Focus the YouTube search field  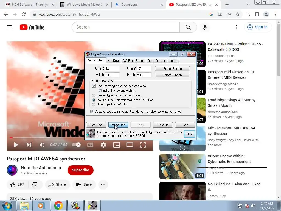(x=126, y=27)
